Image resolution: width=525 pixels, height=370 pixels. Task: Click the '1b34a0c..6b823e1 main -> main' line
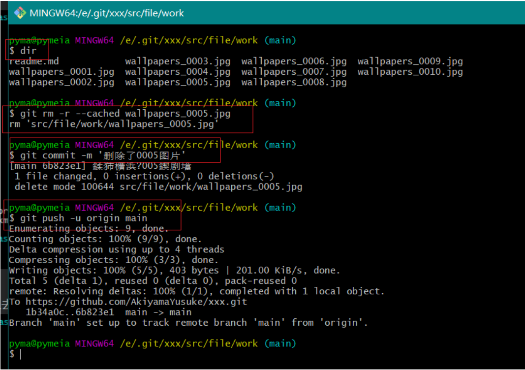click(108, 312)
